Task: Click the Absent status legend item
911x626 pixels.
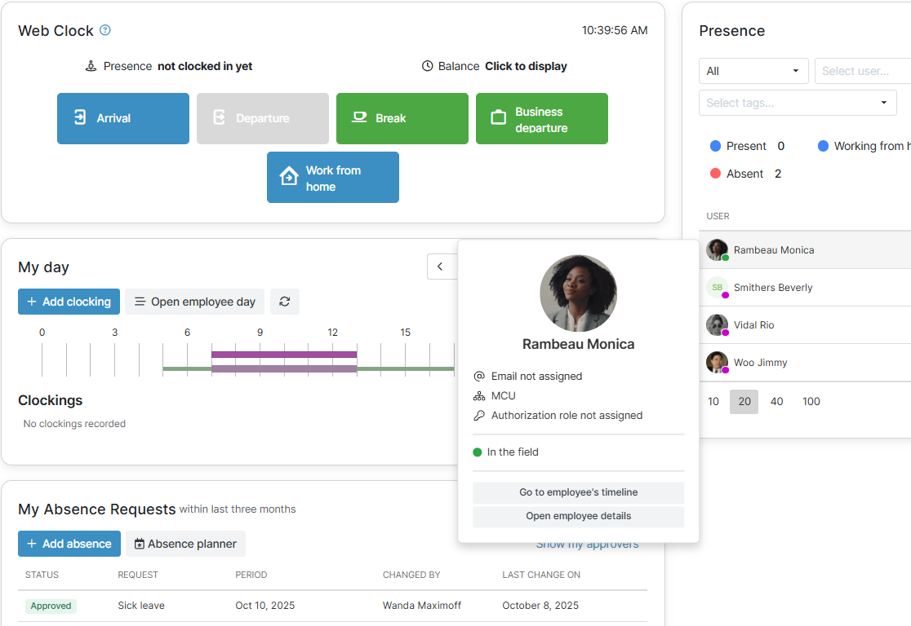Action: point(745,174)
